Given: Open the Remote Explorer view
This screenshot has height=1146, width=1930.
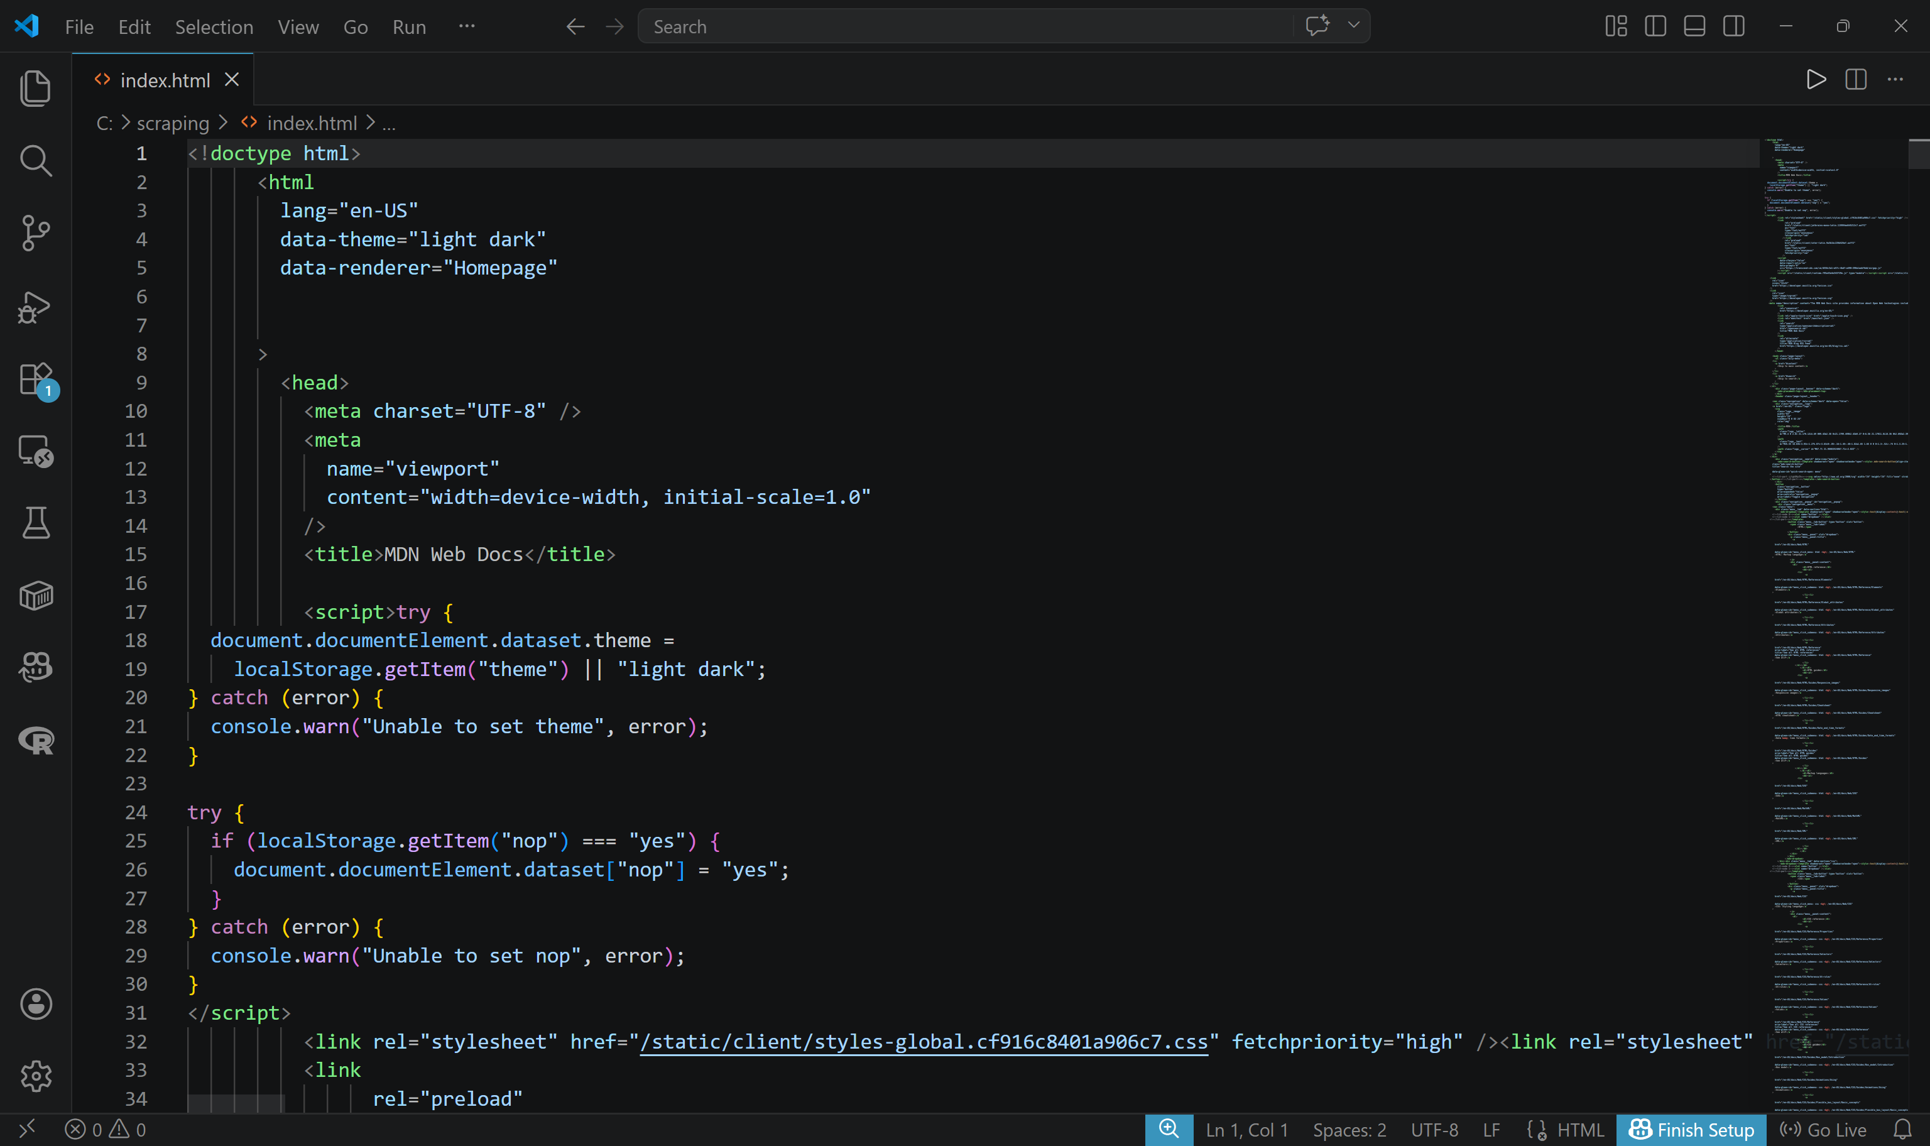Looking at the screenshot, I should pos(36,452).
